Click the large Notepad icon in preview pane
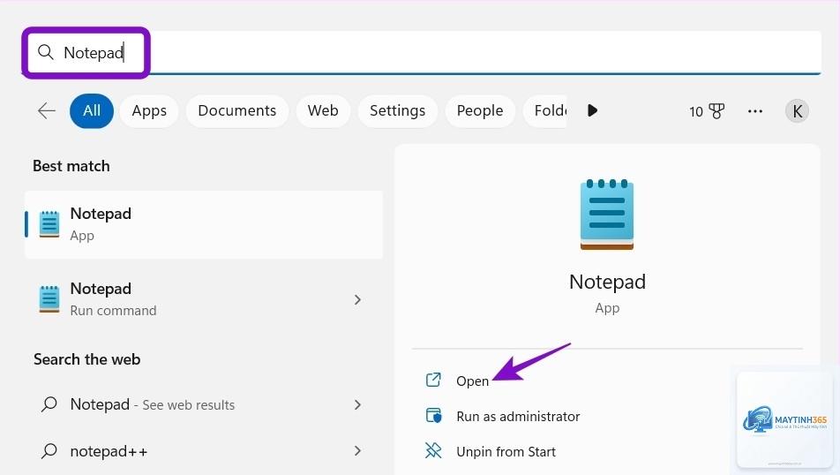This screenshot has height=475, width=840. [x=607, y=215]
